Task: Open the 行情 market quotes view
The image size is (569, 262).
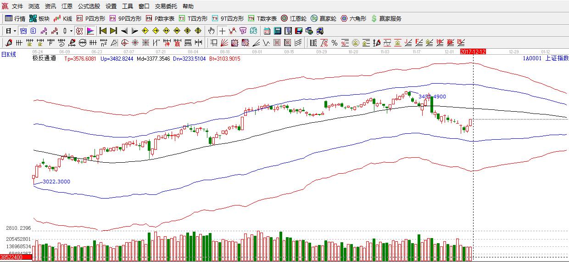Action: [x=15, y=19]
